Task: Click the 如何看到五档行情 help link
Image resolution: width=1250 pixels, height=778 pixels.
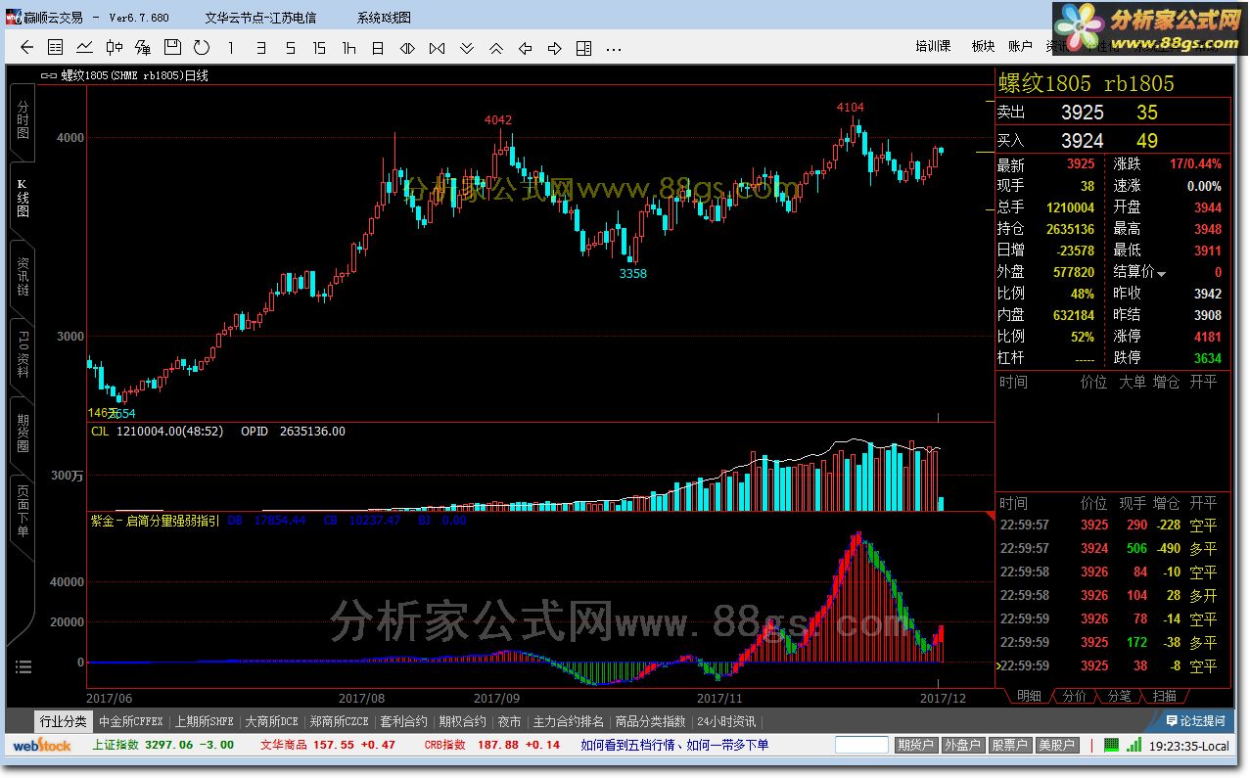Action: tap(630, 745)
